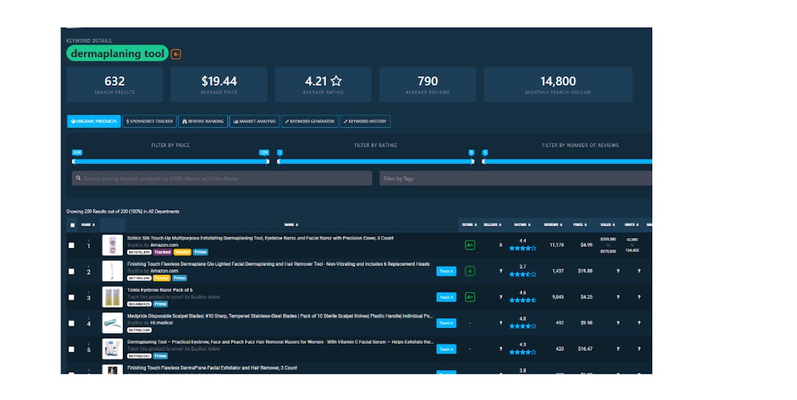This screenshot has height=400, width=797.
Task: Click the $9.98 price cell
Action: pos(586,323)
